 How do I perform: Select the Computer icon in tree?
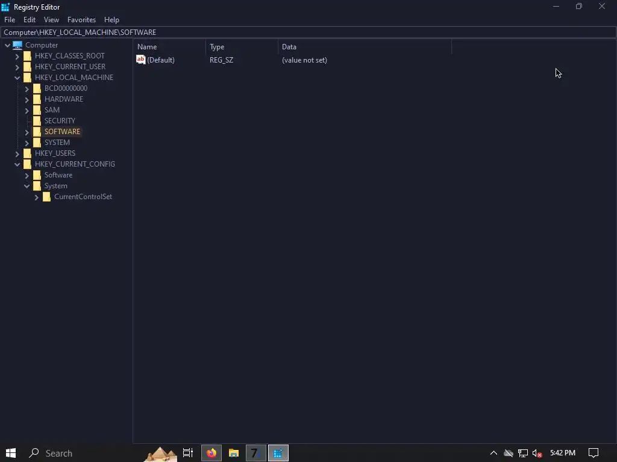click(17, 45)
